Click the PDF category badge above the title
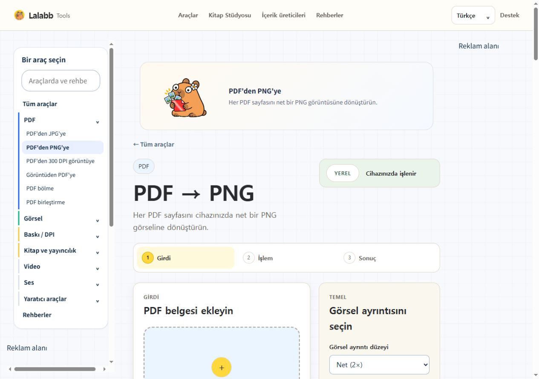The height and width of the screenshot is (379, 539). tap(144, 166)
